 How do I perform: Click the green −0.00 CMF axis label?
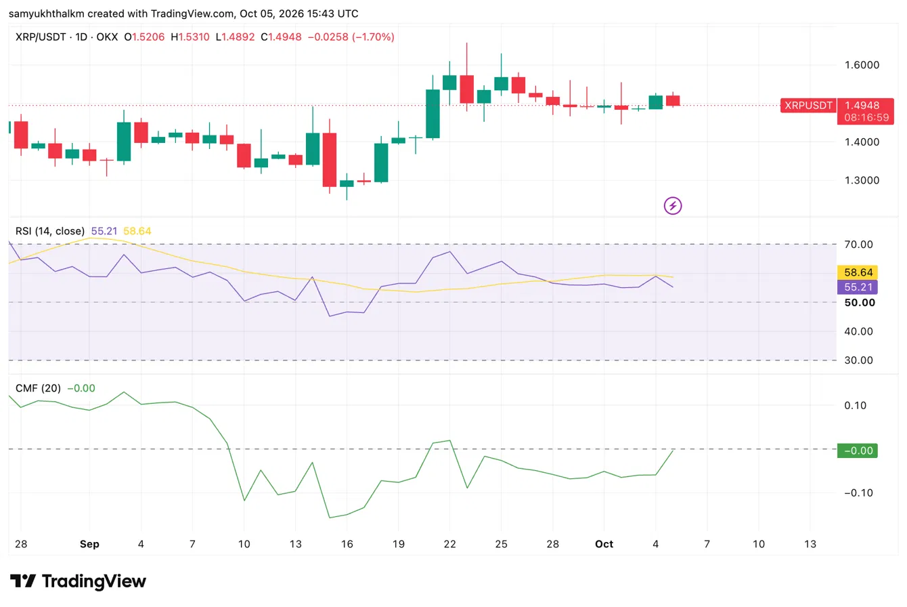click(858, 451)
